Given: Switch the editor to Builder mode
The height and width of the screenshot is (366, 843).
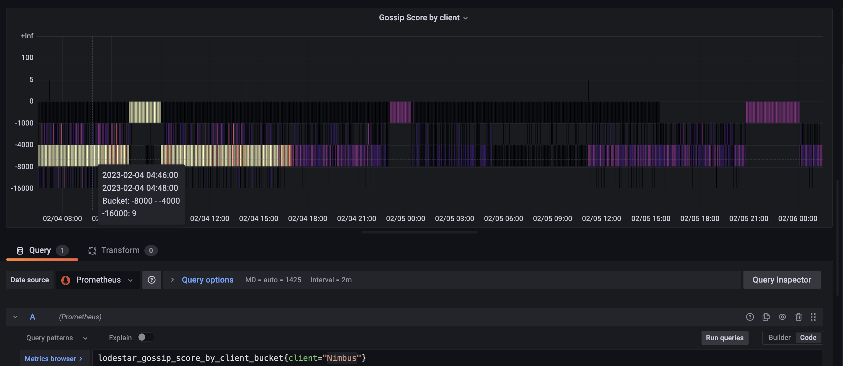Looking at the screenshot, I should point(779,338).
